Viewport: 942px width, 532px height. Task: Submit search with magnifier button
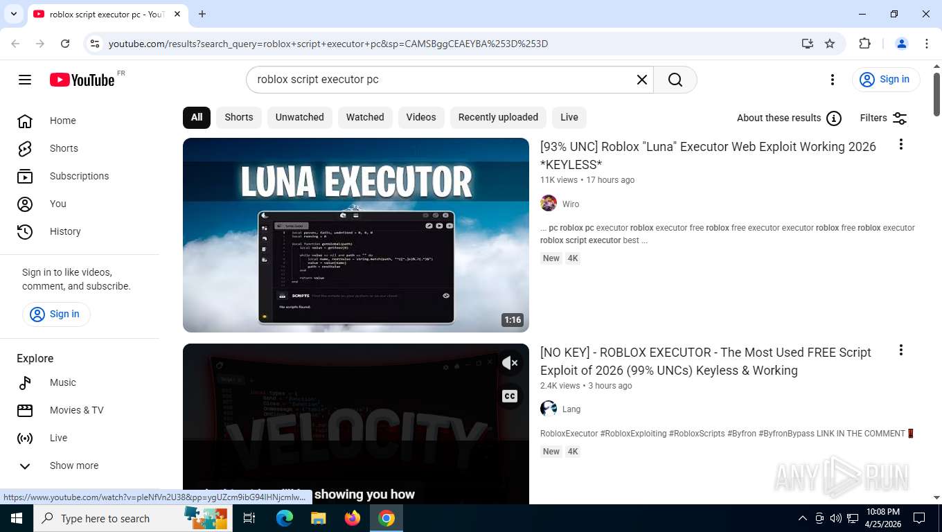[675, 80]
